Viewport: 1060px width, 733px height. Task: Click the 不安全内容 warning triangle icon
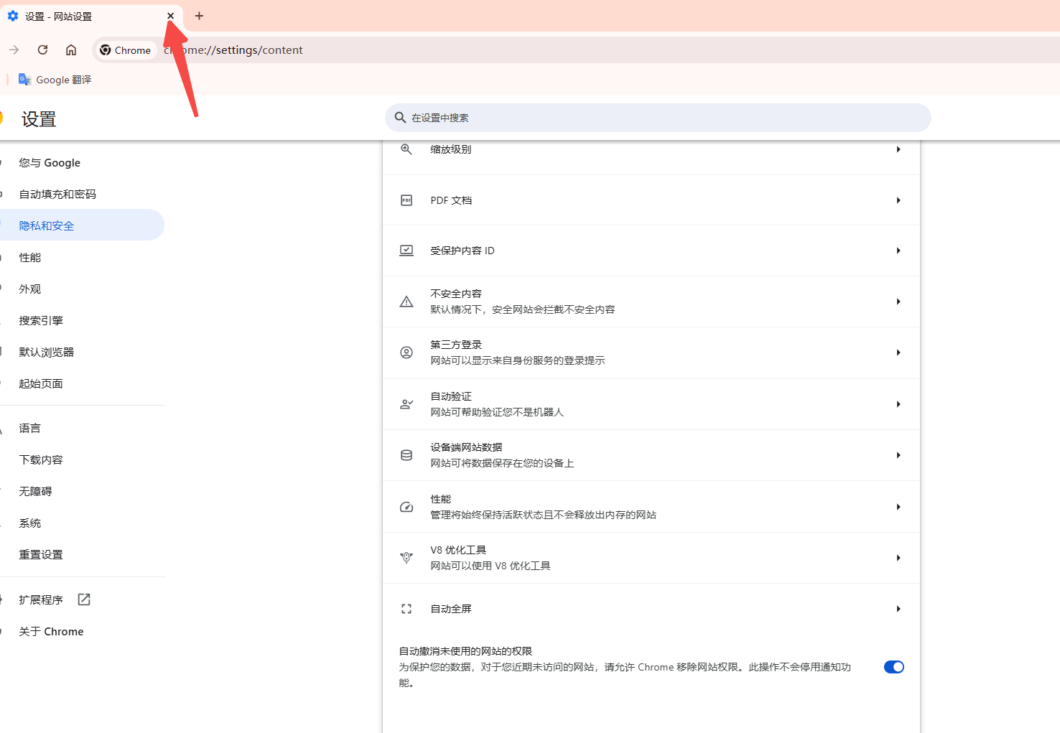406,302
